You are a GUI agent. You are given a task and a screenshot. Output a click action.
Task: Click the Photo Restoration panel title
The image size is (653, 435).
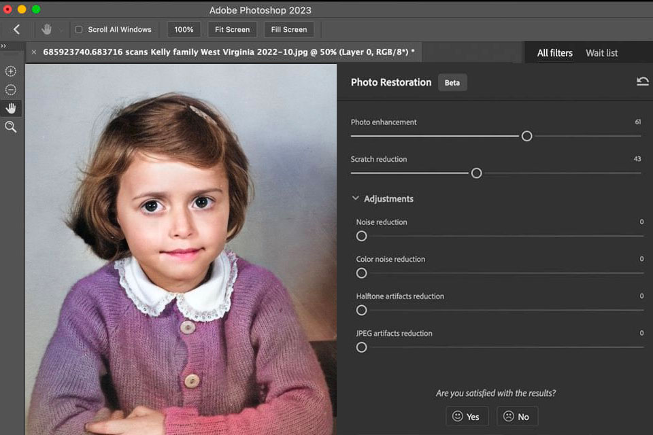tap(391, 82)
